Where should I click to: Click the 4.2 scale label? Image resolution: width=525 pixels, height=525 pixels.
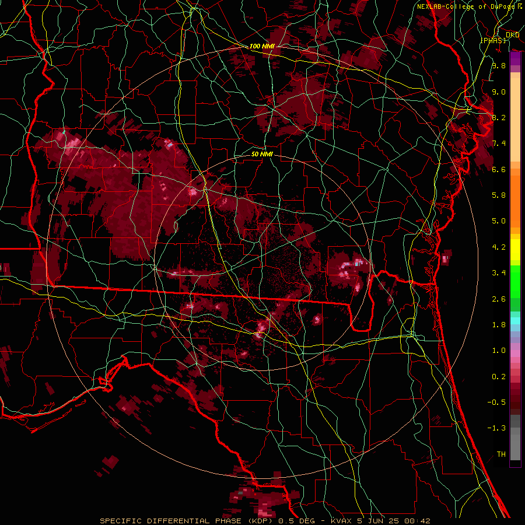[x=499, y=247]
